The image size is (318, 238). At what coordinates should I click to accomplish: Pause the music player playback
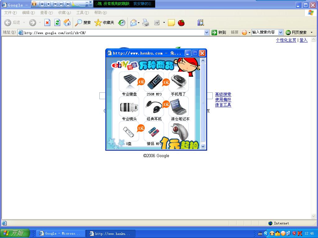[42, 4]
